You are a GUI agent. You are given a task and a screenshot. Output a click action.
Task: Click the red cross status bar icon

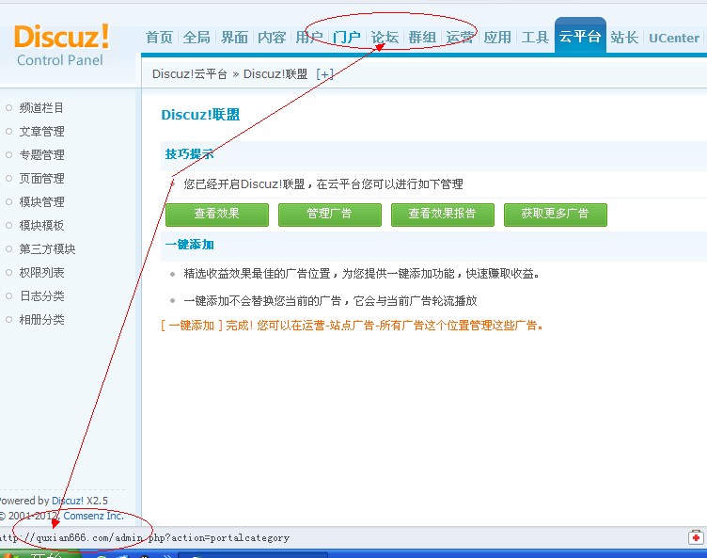pyautogui.click(x=696, y=537)
